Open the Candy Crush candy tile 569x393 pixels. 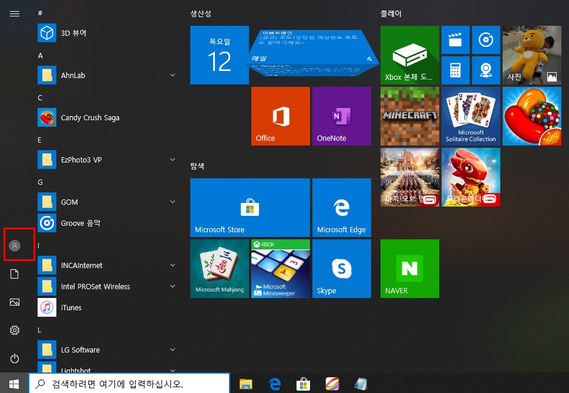click(x=531, y=116)
